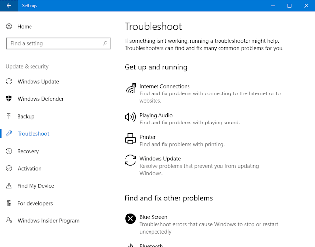The height and width of the screenshot is (247, 315).
Task: Close the Settings window
Action: tap(306, 6)
